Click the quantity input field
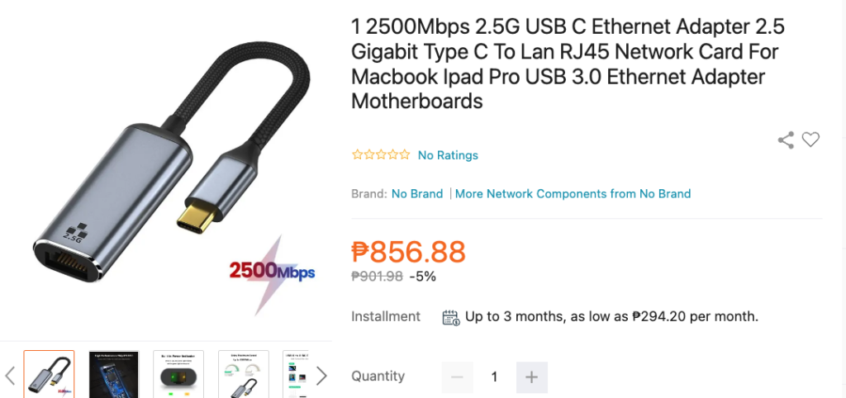 [x=494, y=377]
